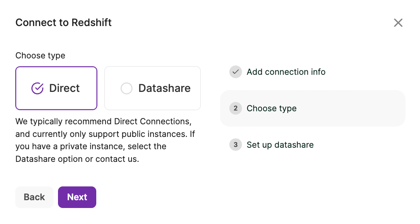Jump to the Set up datashare step
Image resolution: width=420 pixels, height=224 pixels.
[x=280, y=145]
